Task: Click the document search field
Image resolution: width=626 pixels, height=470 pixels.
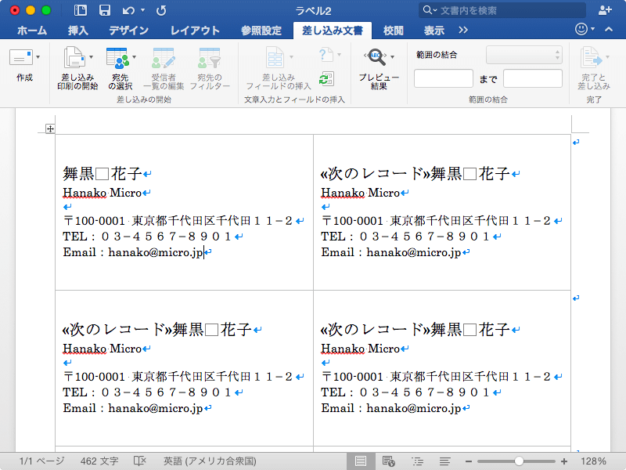Action: 502,10
